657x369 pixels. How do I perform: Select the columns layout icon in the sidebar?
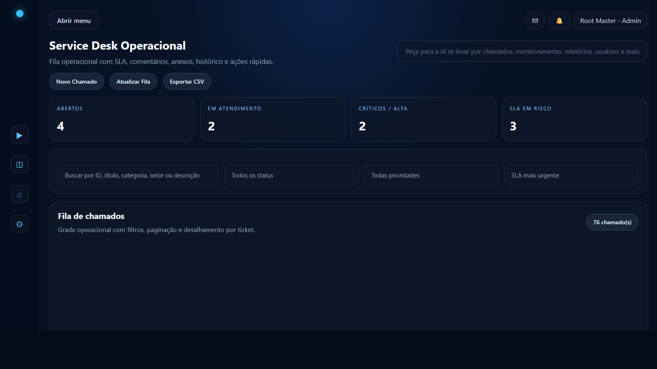coord(19,164)
